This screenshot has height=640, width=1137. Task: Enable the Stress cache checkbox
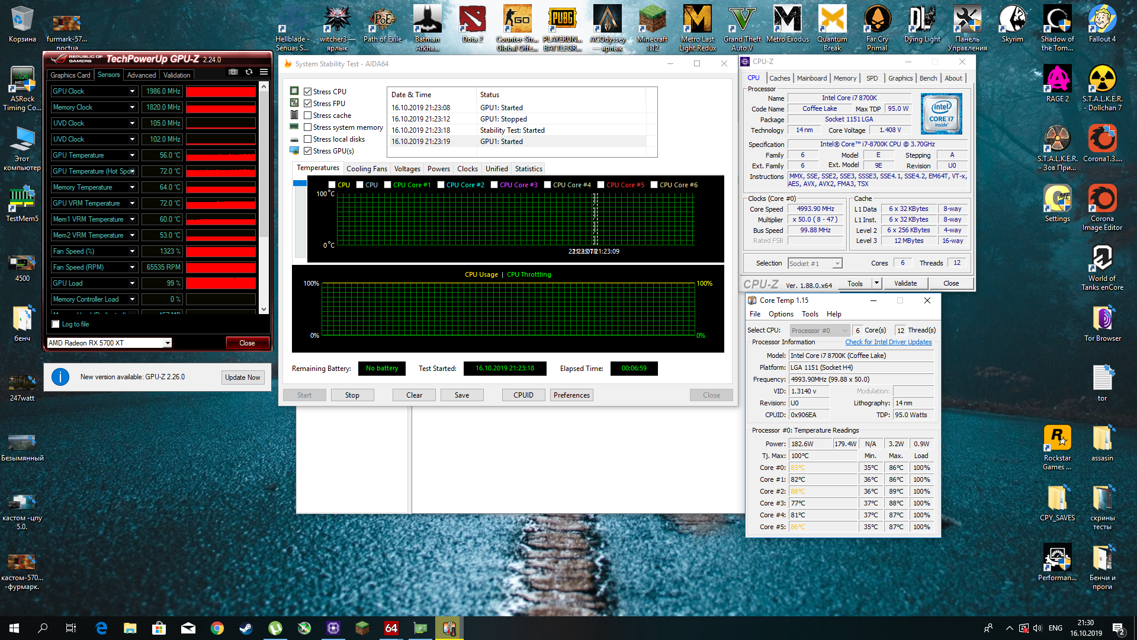(308, 116)
